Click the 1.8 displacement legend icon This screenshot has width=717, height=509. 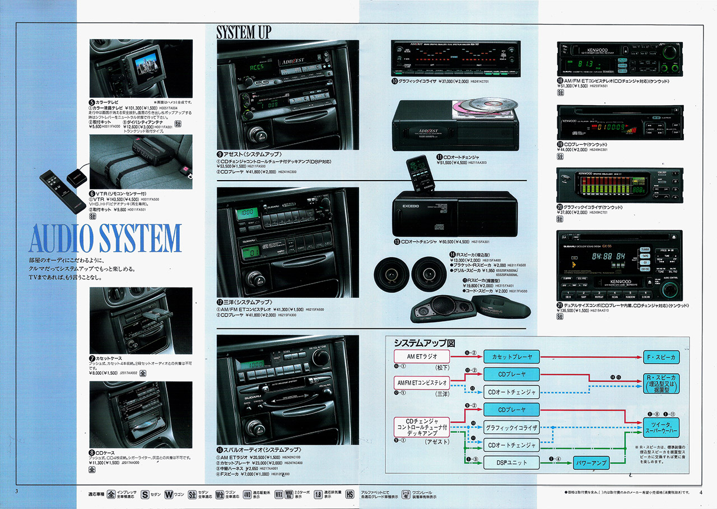318,494
